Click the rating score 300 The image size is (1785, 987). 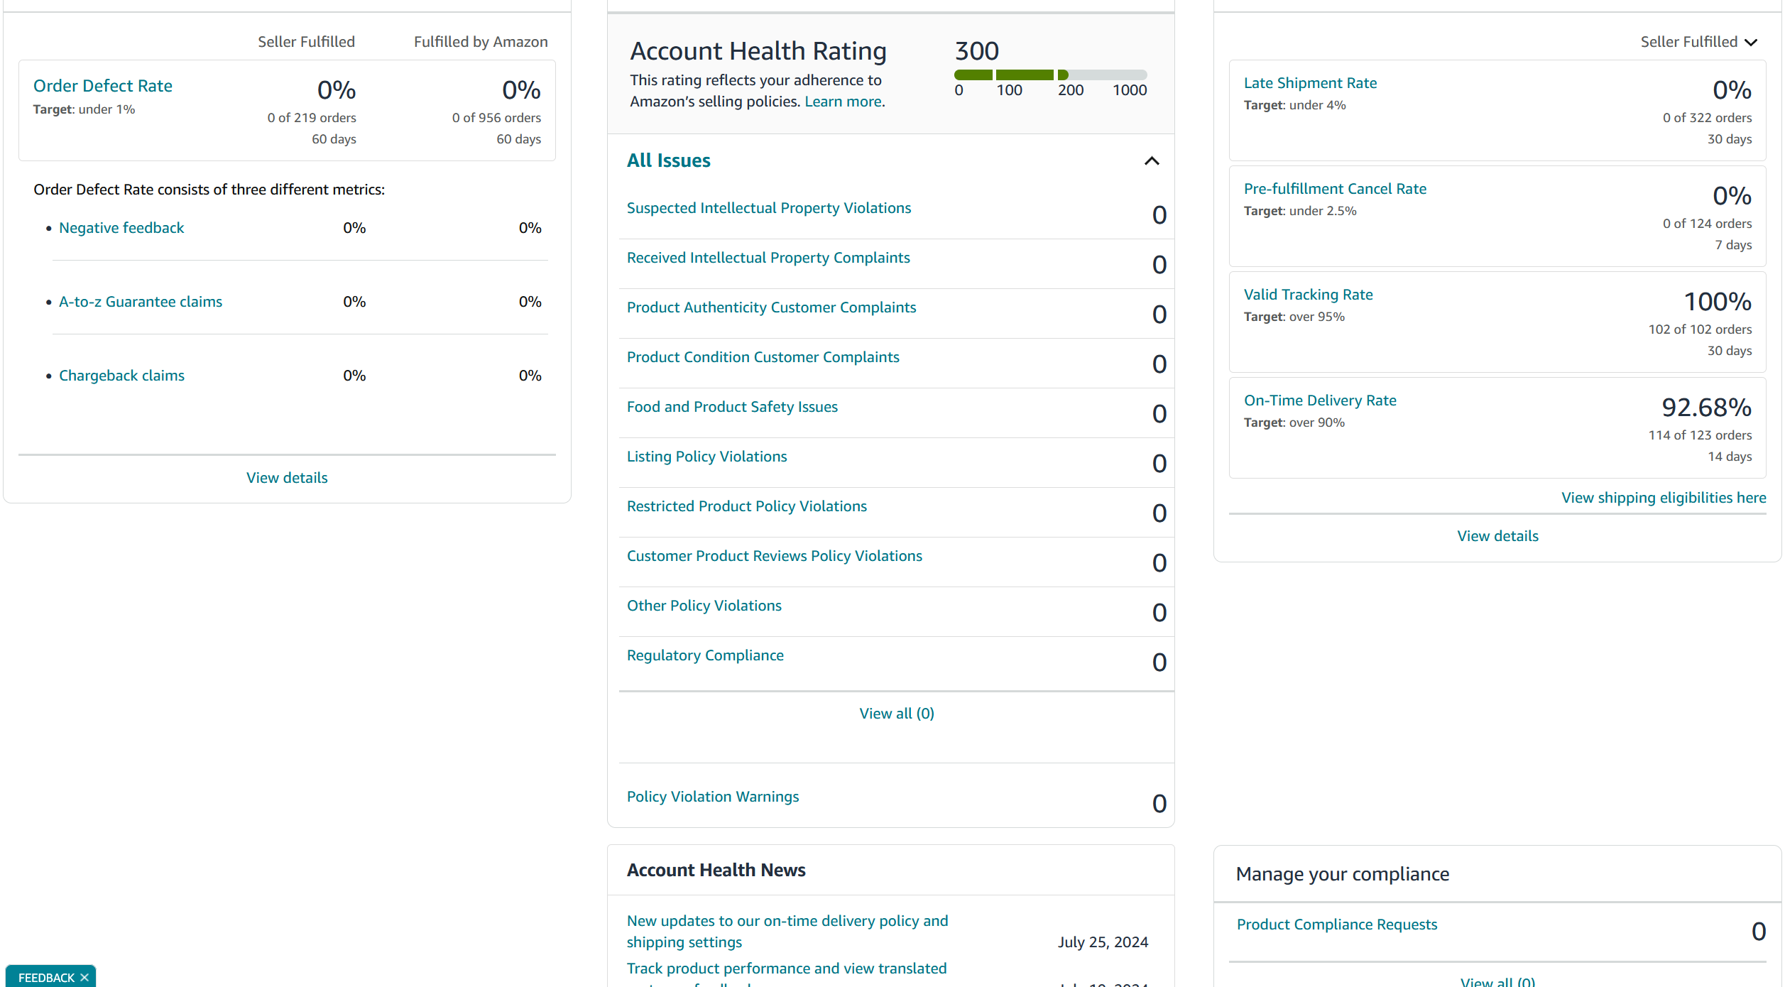pyautogui.click(x=976, y=51)
